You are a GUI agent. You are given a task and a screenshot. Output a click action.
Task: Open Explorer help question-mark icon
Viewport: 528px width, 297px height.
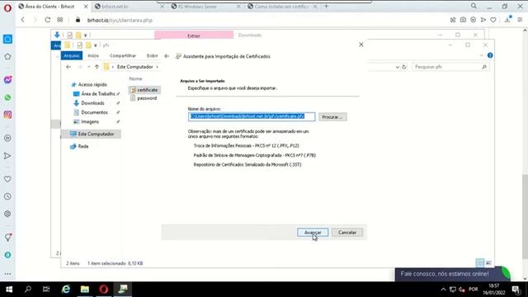(x=490, y=55)
